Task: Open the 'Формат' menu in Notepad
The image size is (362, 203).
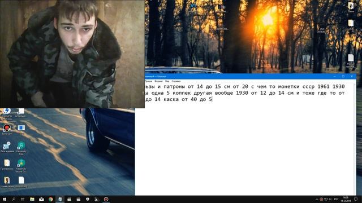Action: tap(158, 81)
